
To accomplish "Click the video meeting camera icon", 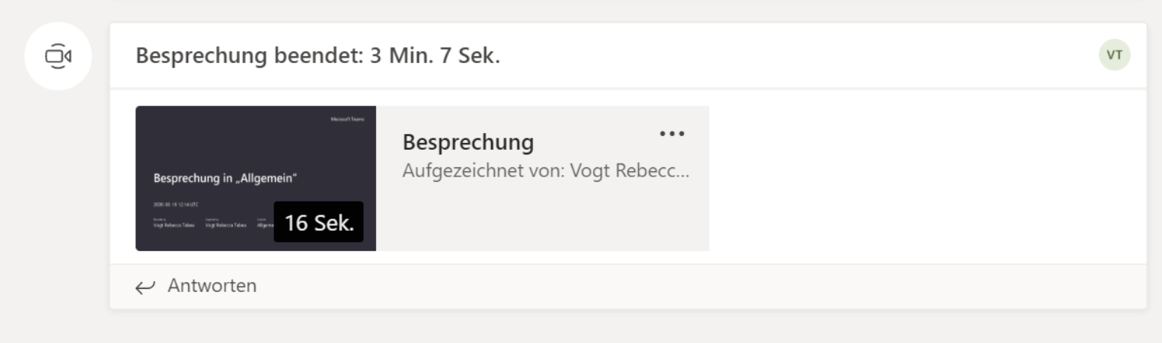I will pyautogui.click(x=59, y=56).
